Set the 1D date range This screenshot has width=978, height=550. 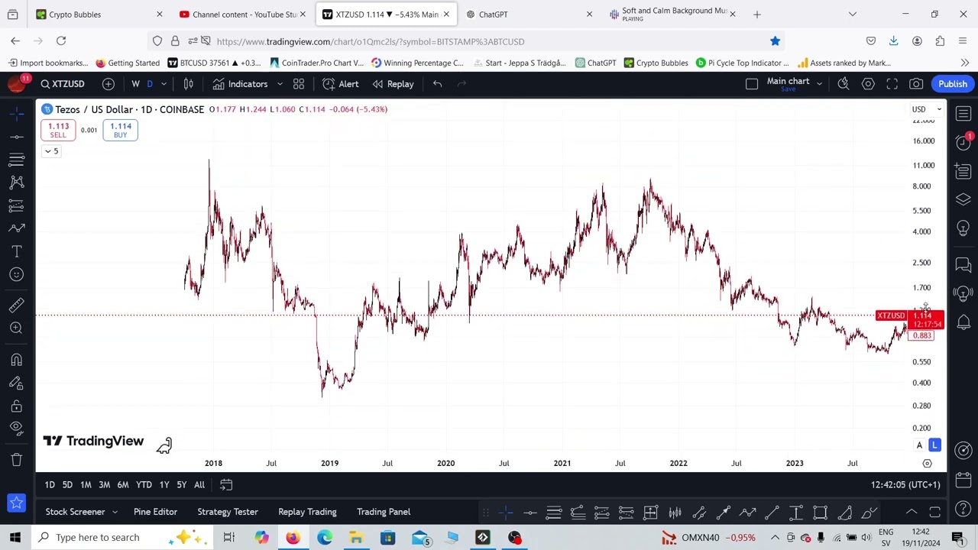(50, 485)
